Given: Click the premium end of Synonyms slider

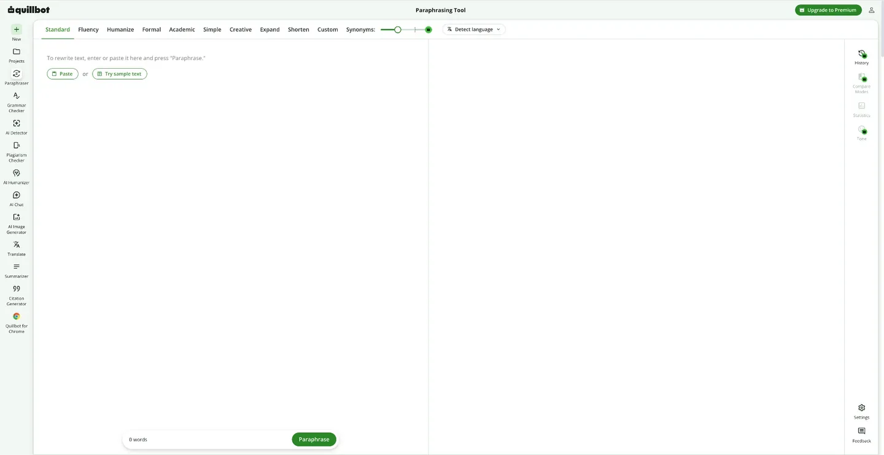Looking at the screenshot, I should pos(428,29).
